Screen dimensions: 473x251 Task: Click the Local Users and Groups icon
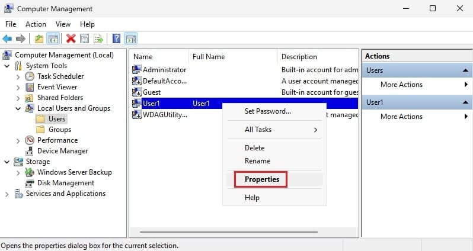[x=30, y=108]
